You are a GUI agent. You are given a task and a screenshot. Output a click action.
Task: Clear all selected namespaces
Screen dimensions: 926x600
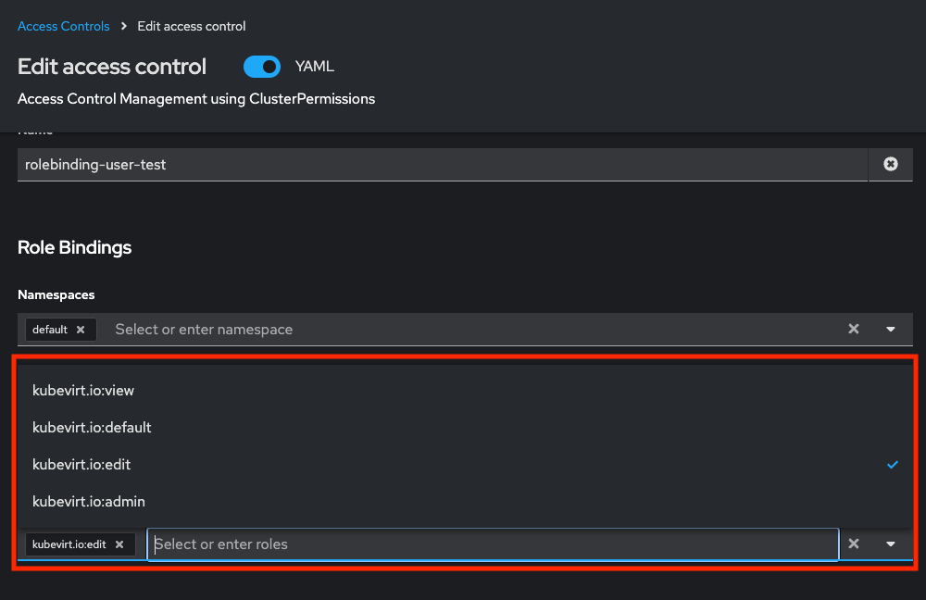tap(854, 330)
